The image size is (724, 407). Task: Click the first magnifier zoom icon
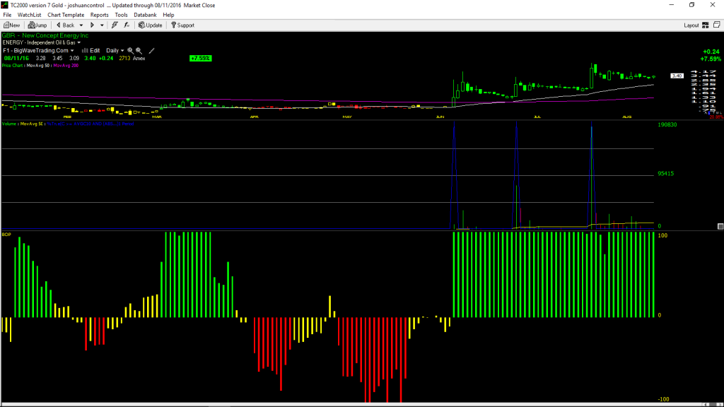point(130,51)
